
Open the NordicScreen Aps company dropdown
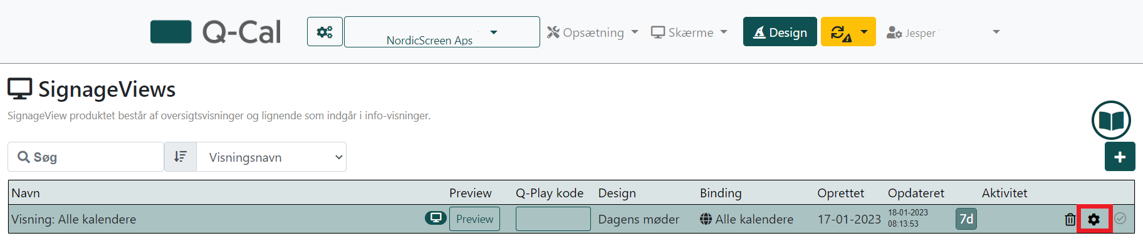coord(442,32)
